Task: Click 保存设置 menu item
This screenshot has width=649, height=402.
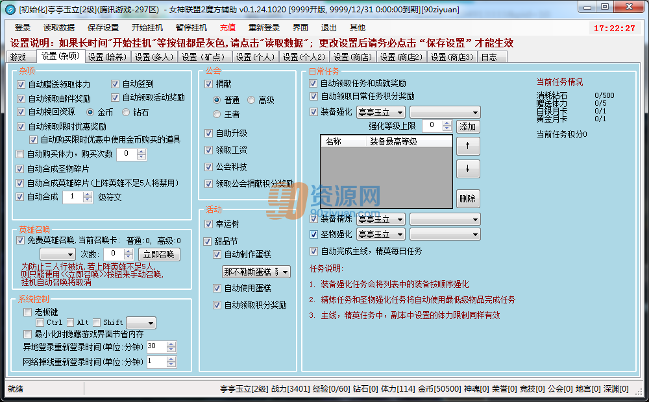Action: pyautogui.click(x=103, y=28)
